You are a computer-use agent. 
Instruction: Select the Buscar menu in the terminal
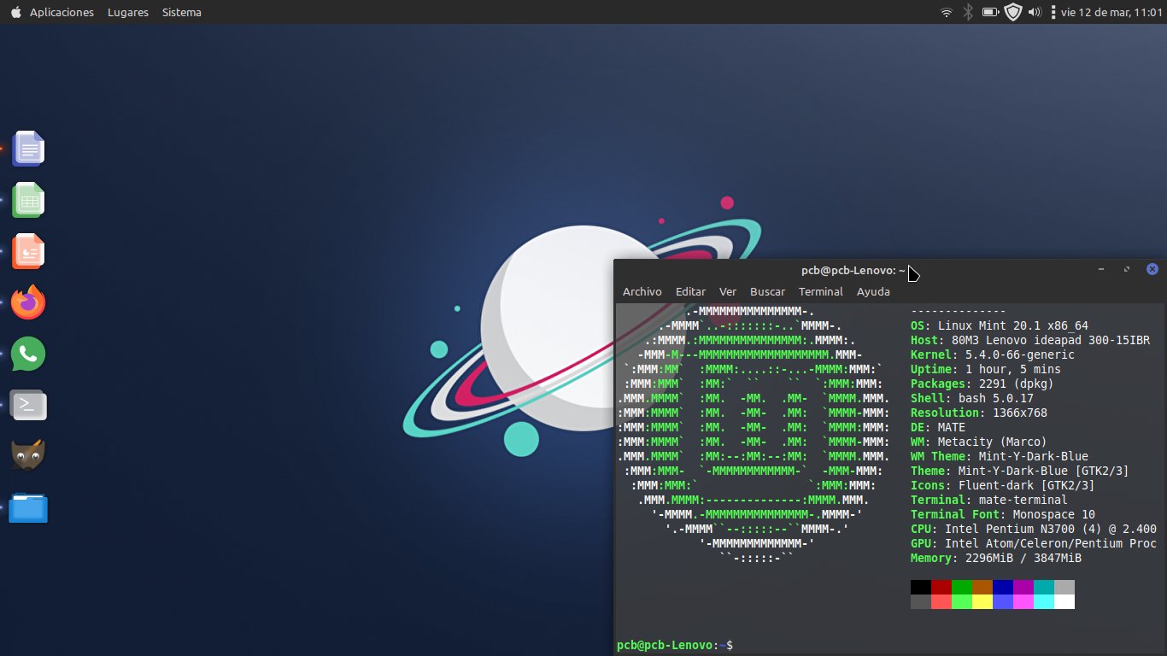coord(766,291)
